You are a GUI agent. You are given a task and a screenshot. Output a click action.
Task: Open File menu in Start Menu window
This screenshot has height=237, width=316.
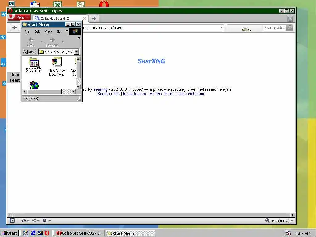point(27,32)
